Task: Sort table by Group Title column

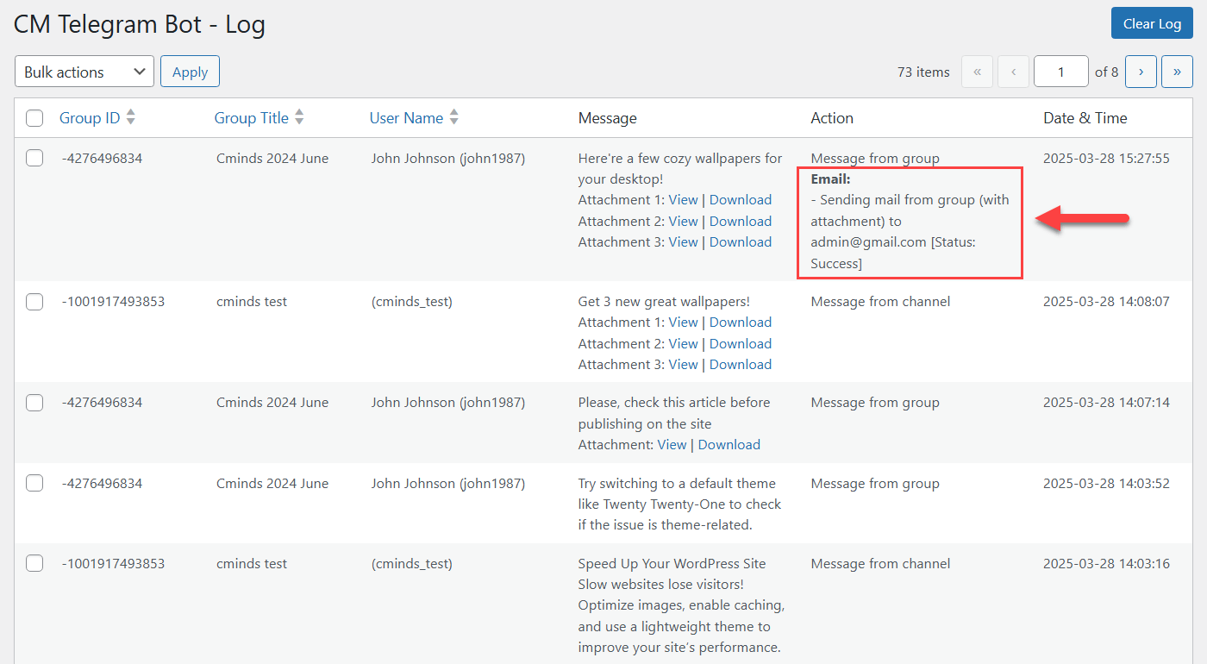Action: [x=251, y=118]
